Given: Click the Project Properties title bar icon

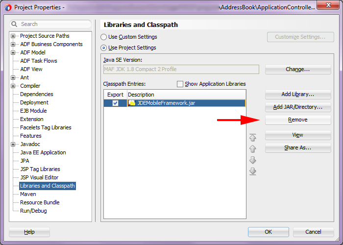Looking at the screenshot, I should click(8, 7).
